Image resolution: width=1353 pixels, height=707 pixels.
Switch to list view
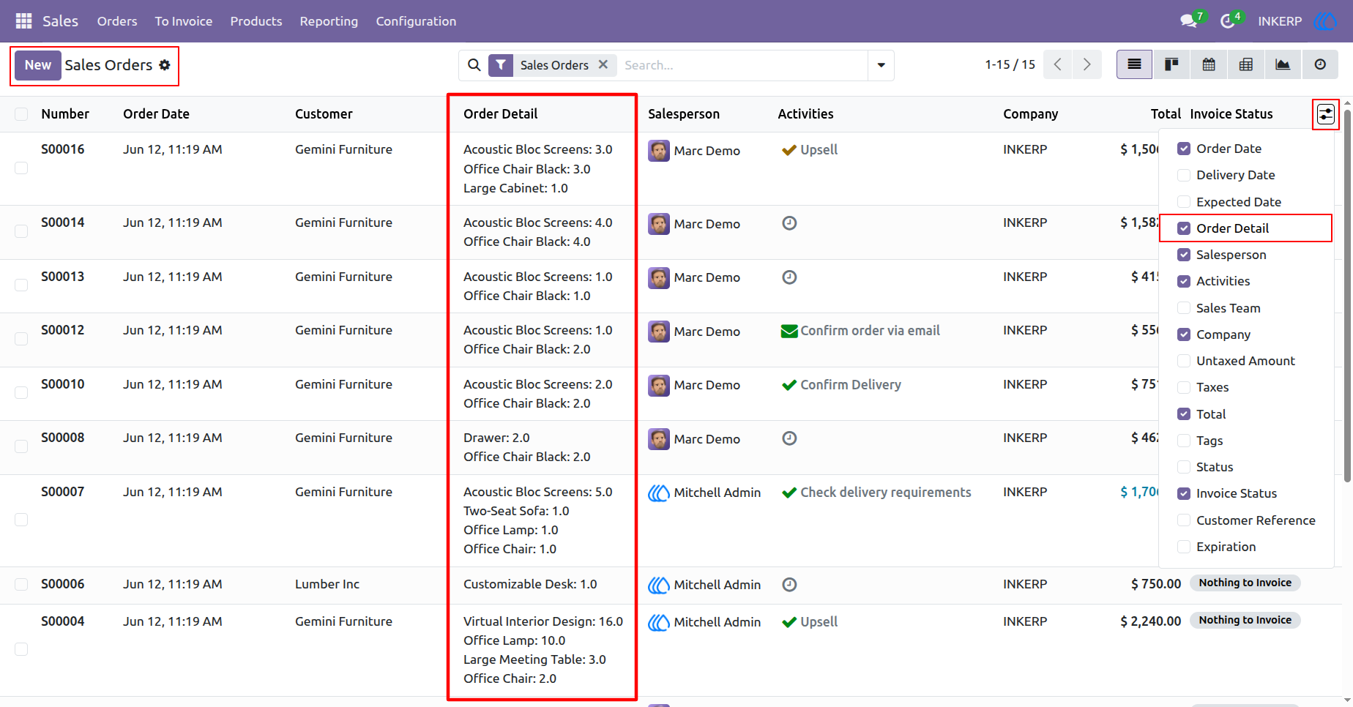point(1134,64)
